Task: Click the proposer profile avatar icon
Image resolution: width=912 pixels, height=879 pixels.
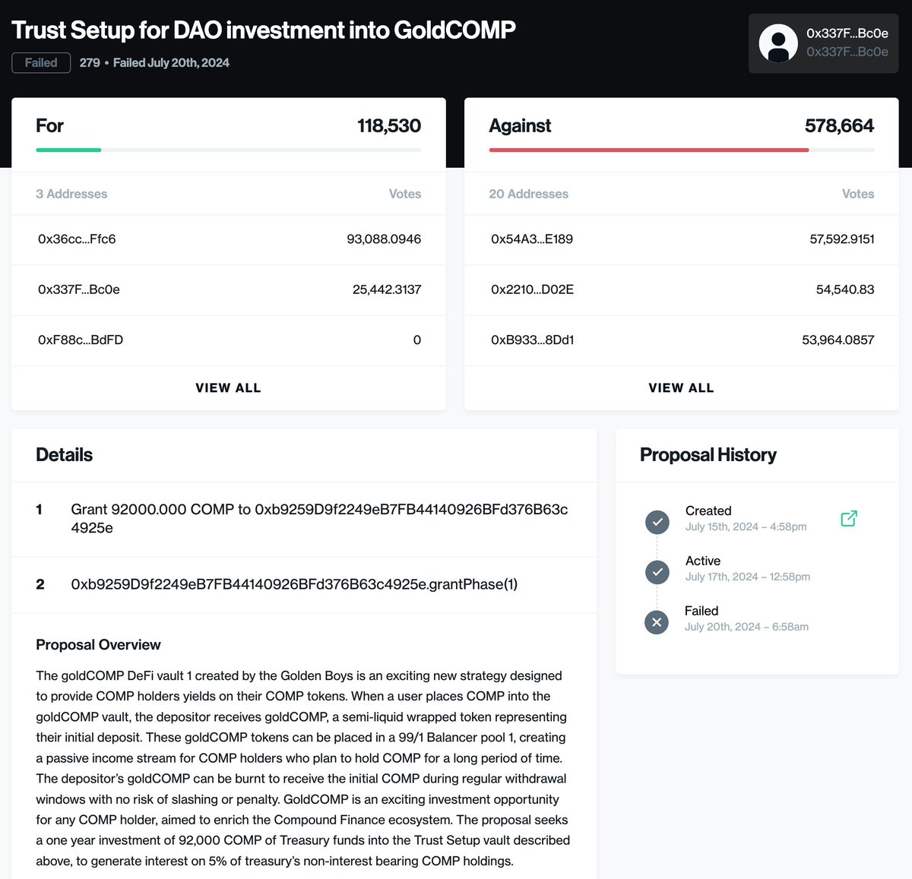Action: (778, 43)
